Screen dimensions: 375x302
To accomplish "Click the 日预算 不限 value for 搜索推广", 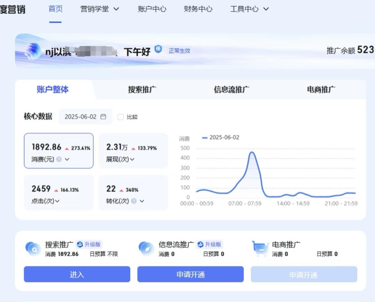I will [104, 254].
